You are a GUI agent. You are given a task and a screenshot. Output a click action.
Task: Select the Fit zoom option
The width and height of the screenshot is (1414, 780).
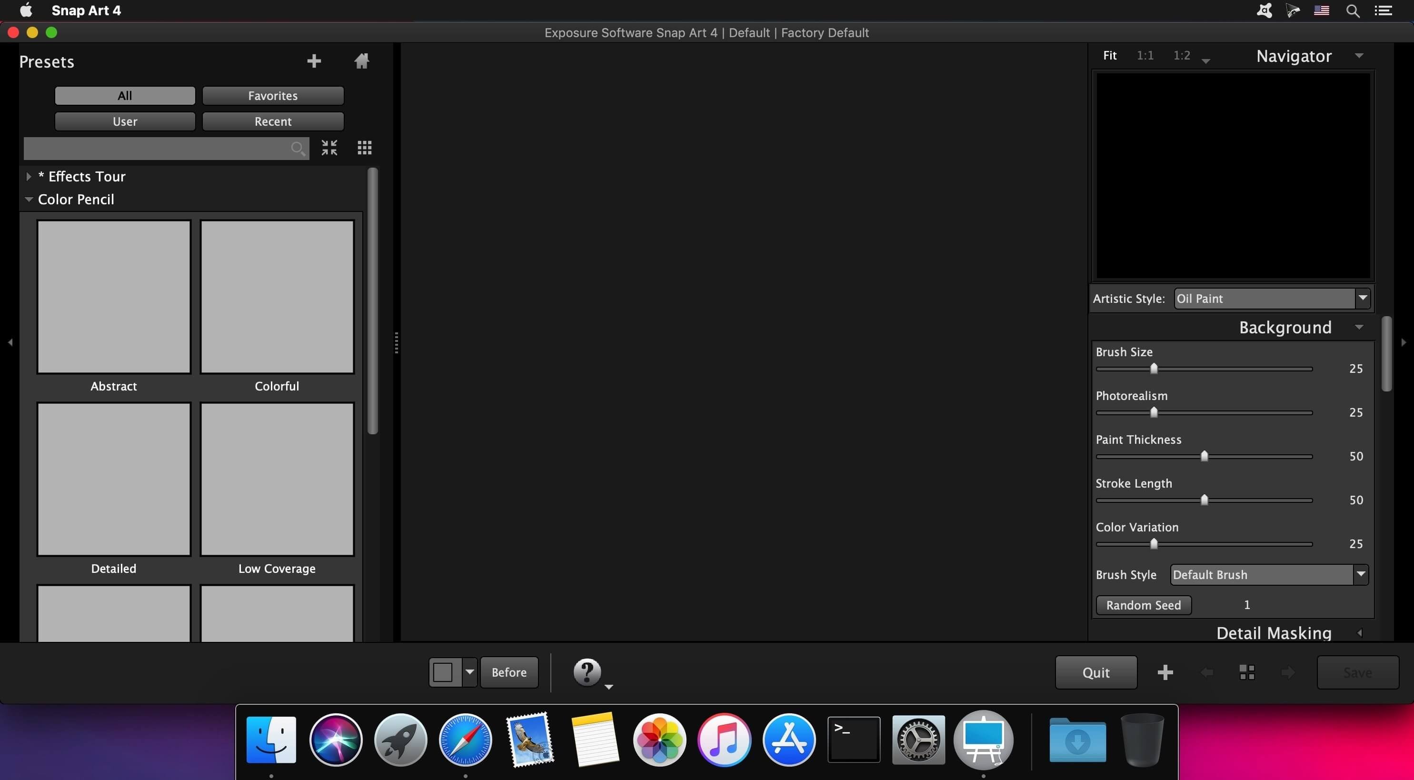click(x=1110, y=55)
